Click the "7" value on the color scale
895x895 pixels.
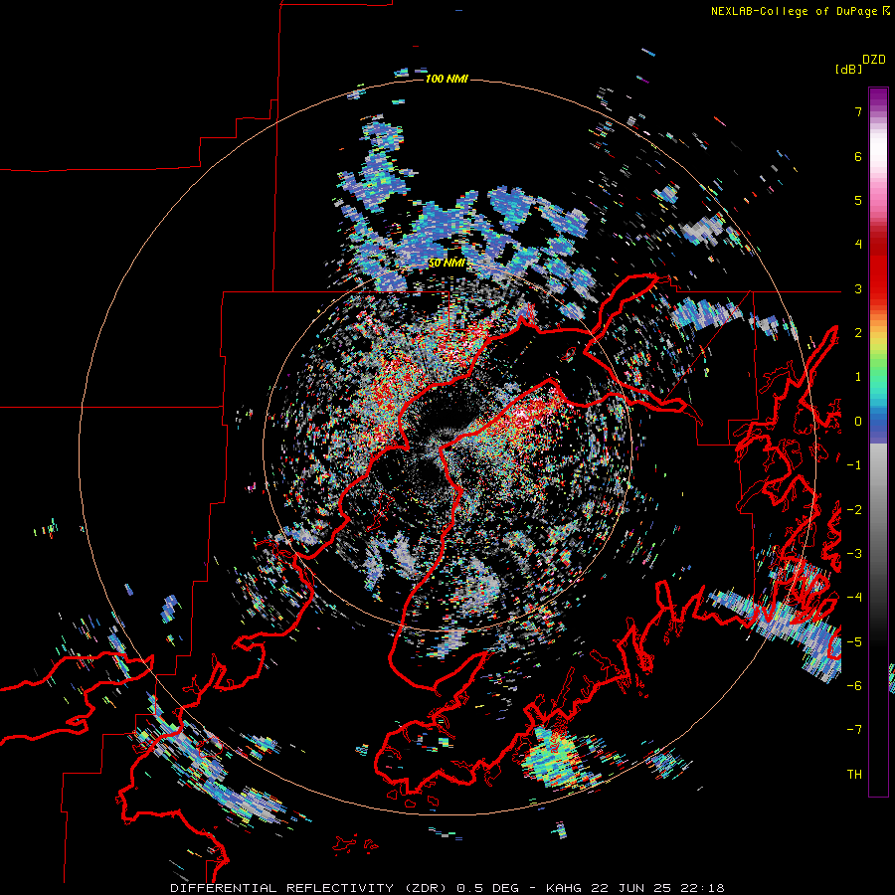pos(858,111)
